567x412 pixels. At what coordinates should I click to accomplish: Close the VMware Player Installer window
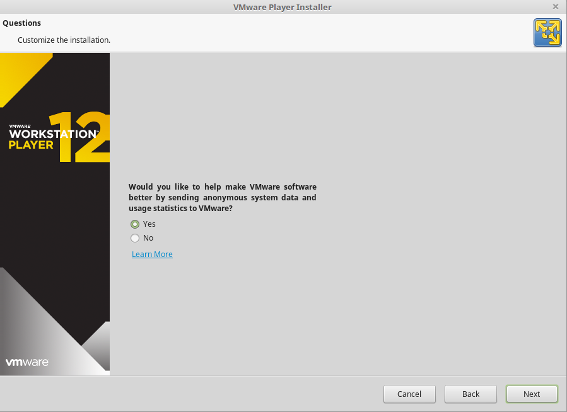click(x=556, y=6)
